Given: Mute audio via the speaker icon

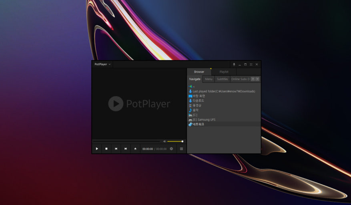Looking at the screenshot, I should pyautogui.click(x=164, y=141).
